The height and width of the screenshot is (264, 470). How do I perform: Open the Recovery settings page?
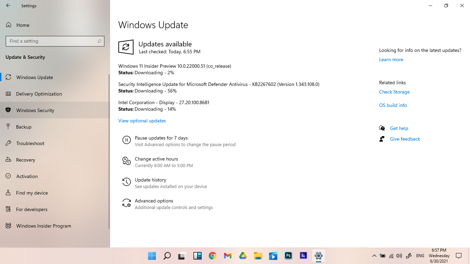pyautogui.click(x=55, y=160)
